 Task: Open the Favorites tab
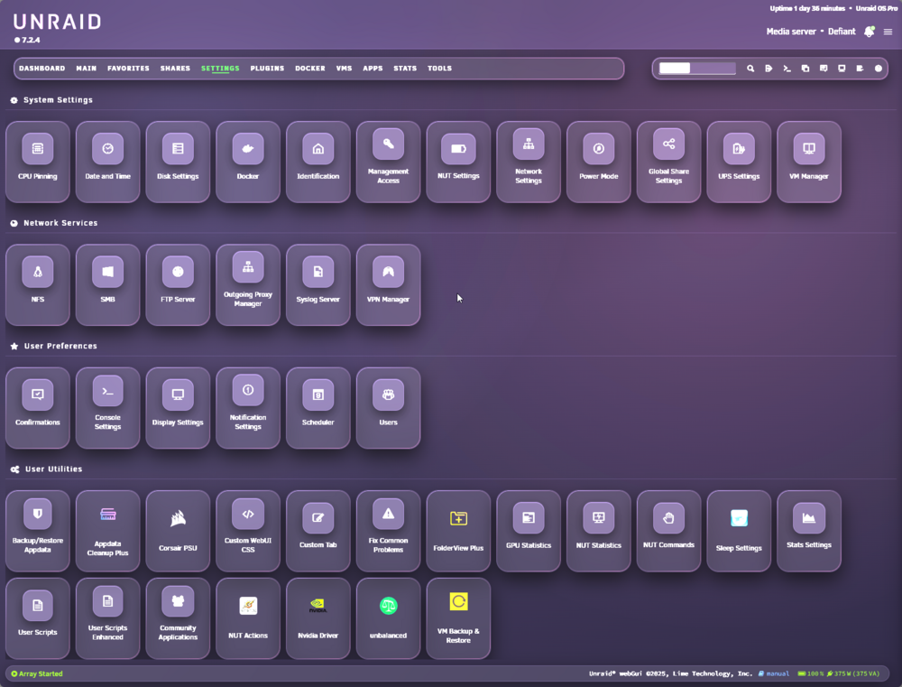pyautogui.click(x=128, y=68)
